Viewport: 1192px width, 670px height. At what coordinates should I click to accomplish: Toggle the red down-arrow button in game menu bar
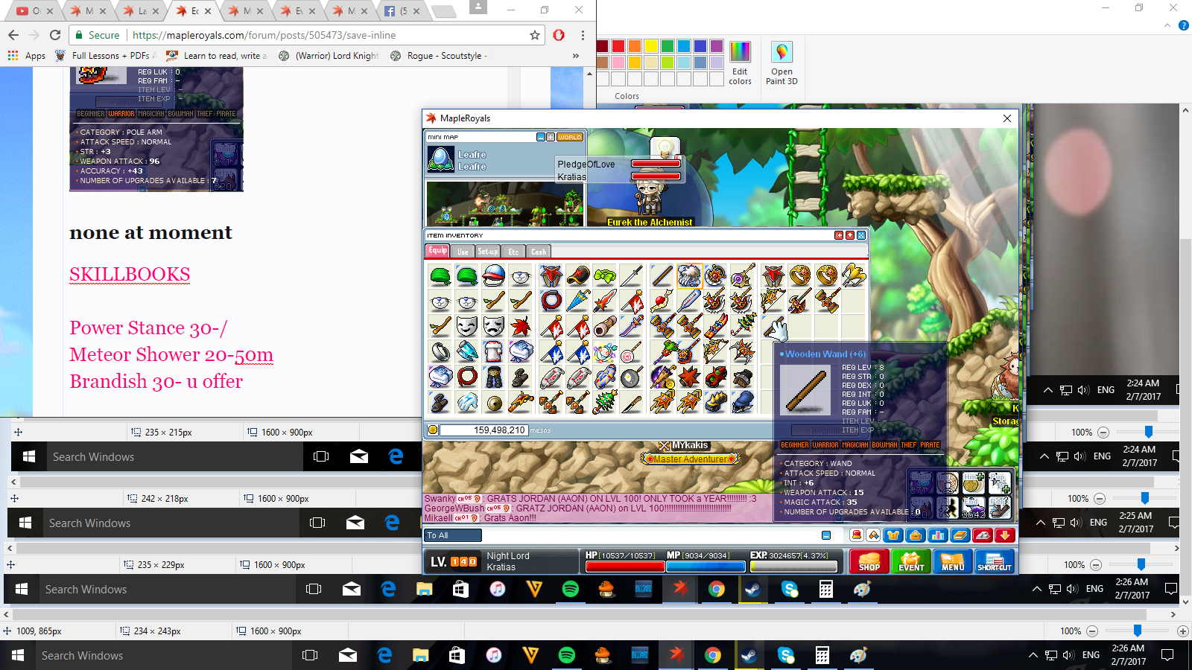1005,535
